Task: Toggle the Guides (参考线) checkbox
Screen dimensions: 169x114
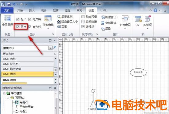Action: [x=30, y=27]
